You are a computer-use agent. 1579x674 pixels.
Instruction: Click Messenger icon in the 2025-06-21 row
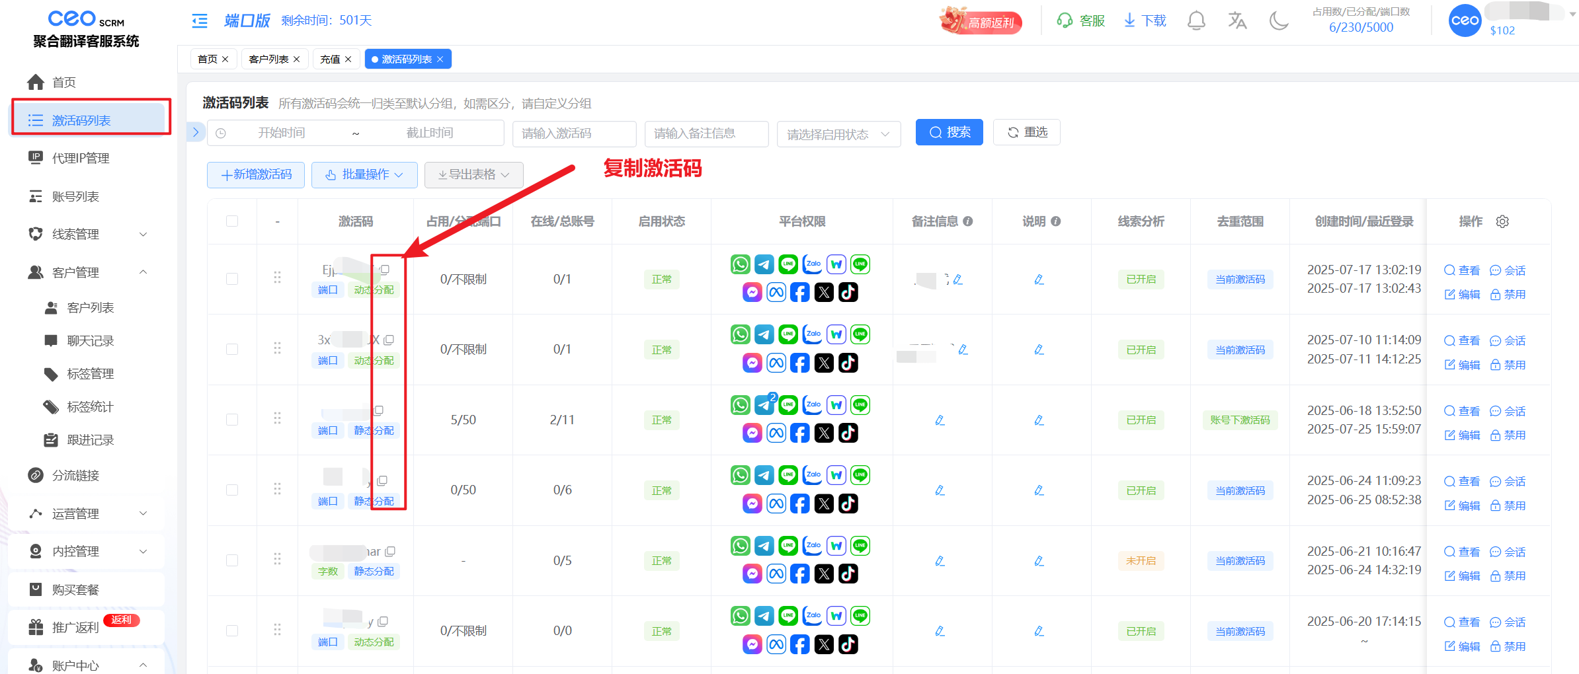[x=752, y=574]
